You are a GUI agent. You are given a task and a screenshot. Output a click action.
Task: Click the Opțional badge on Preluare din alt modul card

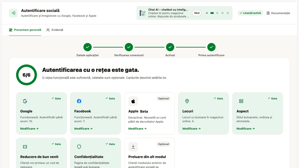[164, 144]
